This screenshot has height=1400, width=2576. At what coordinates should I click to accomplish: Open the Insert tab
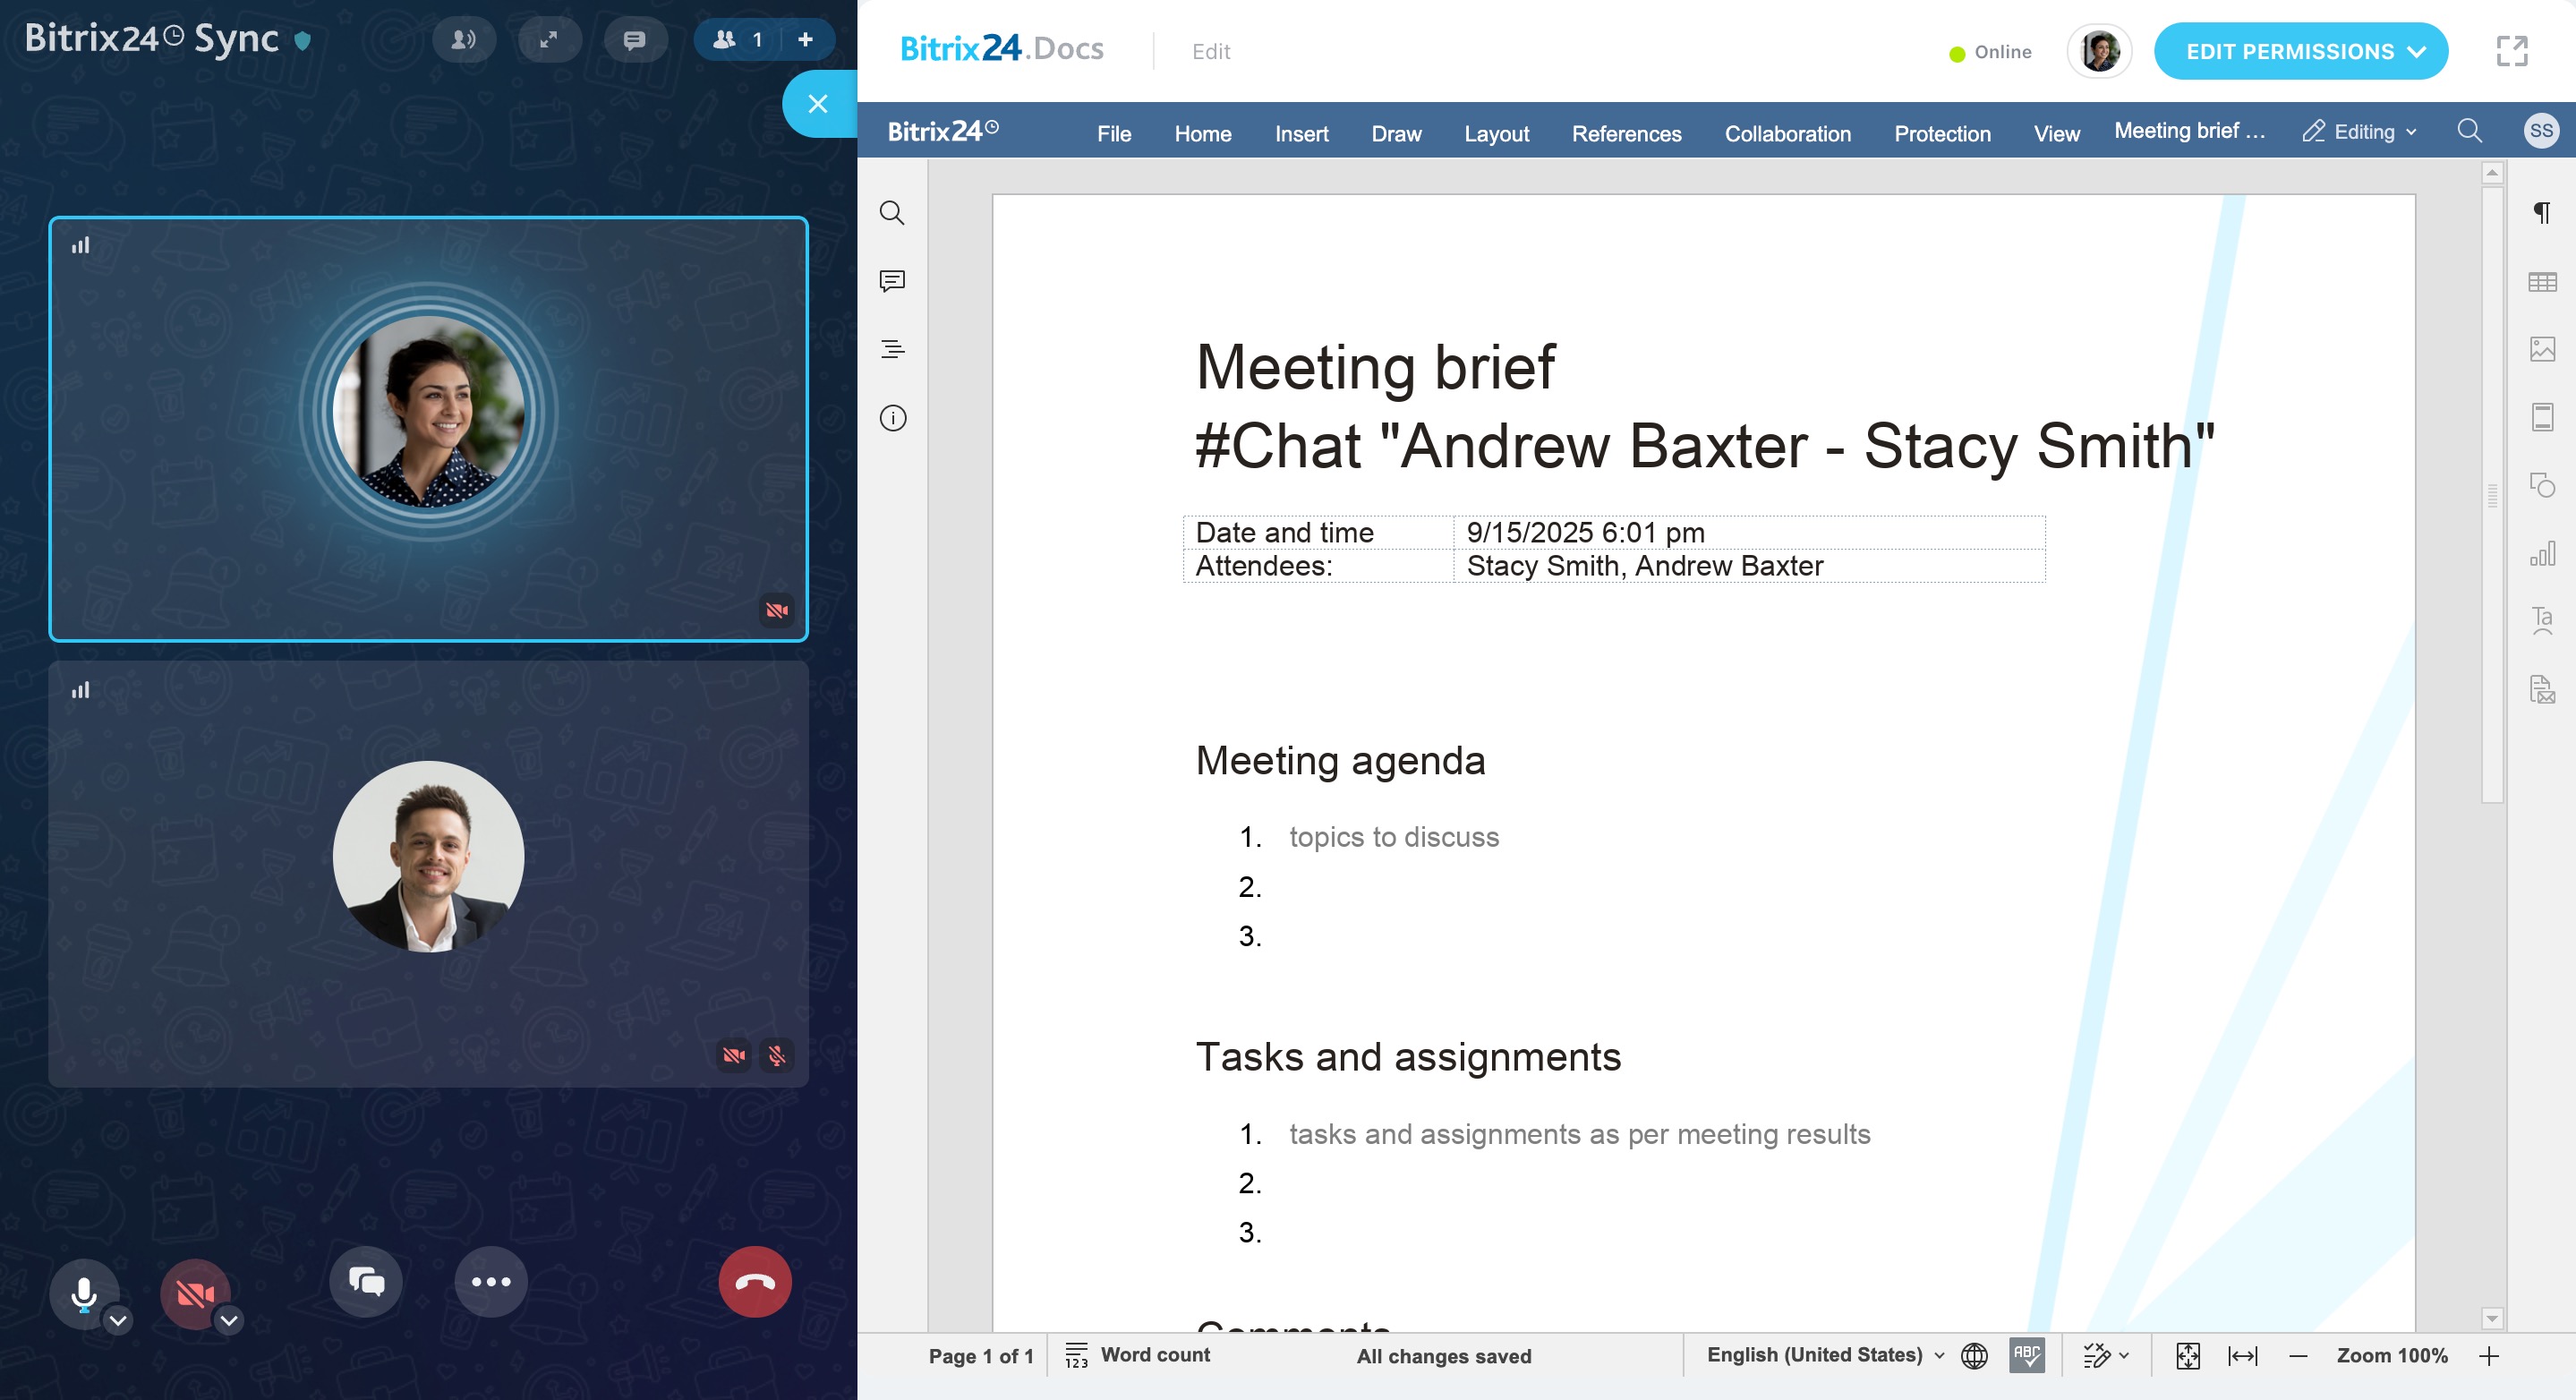1302,133
